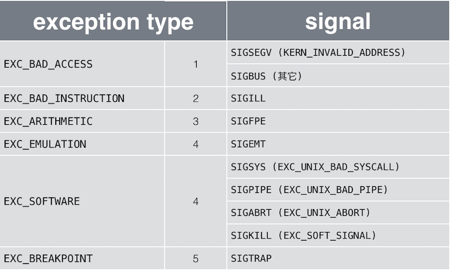Click the EXC_ARITHMETIC row label
Screen dimensions: 451x271
tap(48, 121)
